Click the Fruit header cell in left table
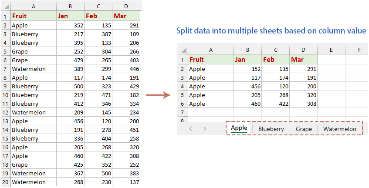Viewport: 369px width, 188px height. coord(34,16)
